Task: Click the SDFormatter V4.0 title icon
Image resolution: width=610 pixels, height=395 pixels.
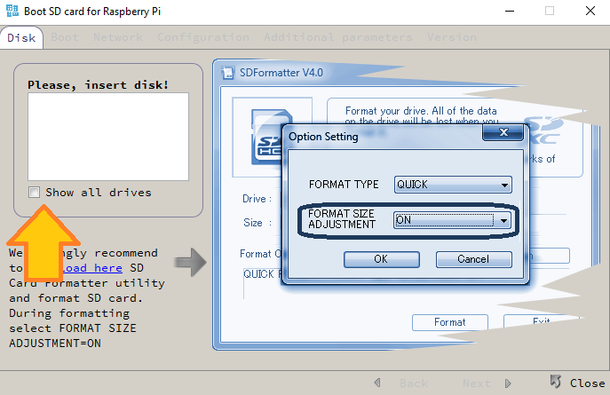Action: point(228,73)
